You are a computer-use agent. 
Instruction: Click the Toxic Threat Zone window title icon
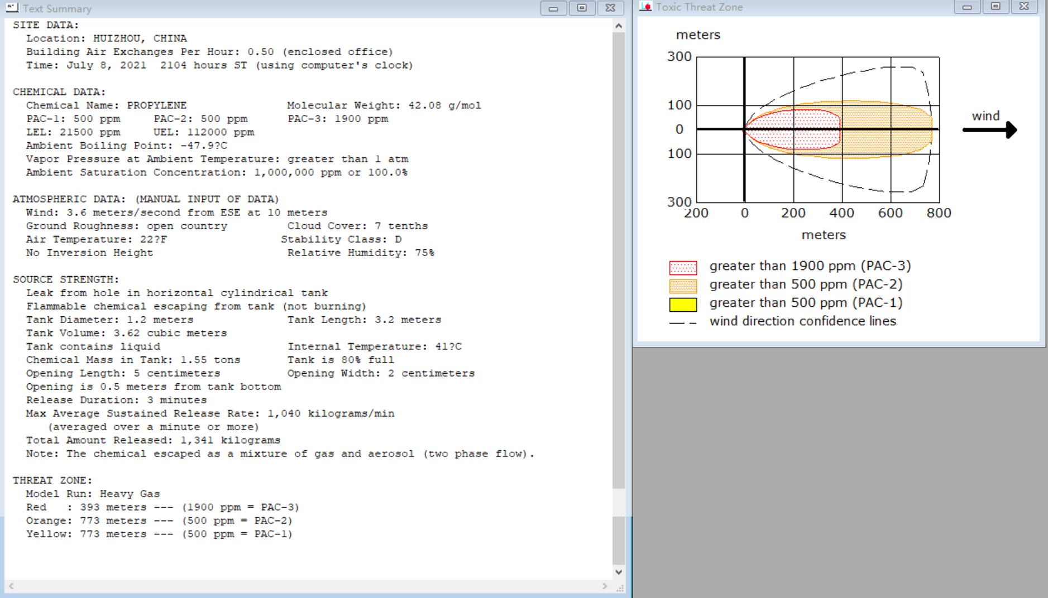pos(645,7)
